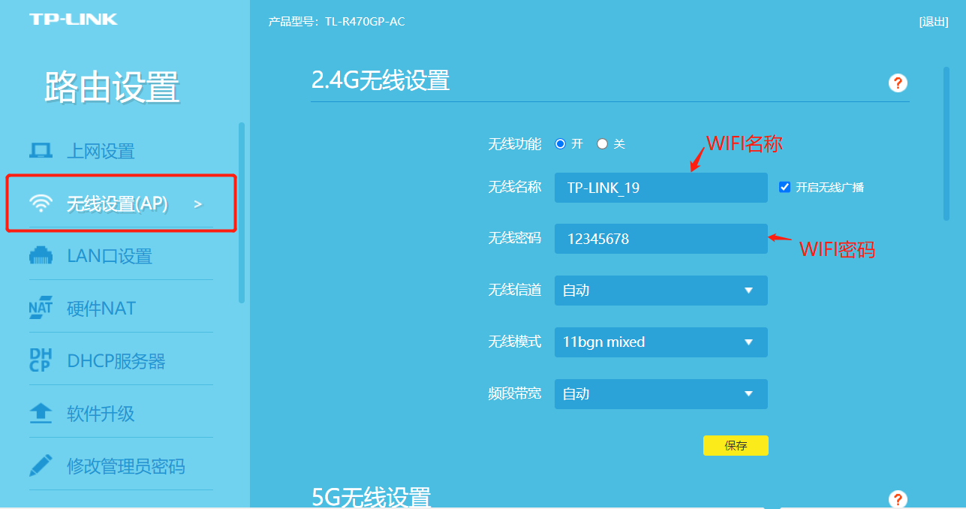
Task: Click the 5G无线设置 section title
Action: point(372,497)
